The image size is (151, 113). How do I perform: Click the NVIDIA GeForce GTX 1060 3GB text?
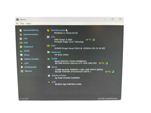tap(75, 63)
